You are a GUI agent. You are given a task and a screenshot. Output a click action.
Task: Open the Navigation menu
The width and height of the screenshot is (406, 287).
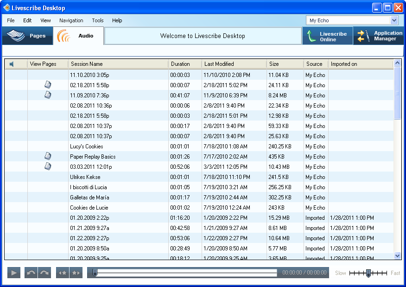click(71, 20)
